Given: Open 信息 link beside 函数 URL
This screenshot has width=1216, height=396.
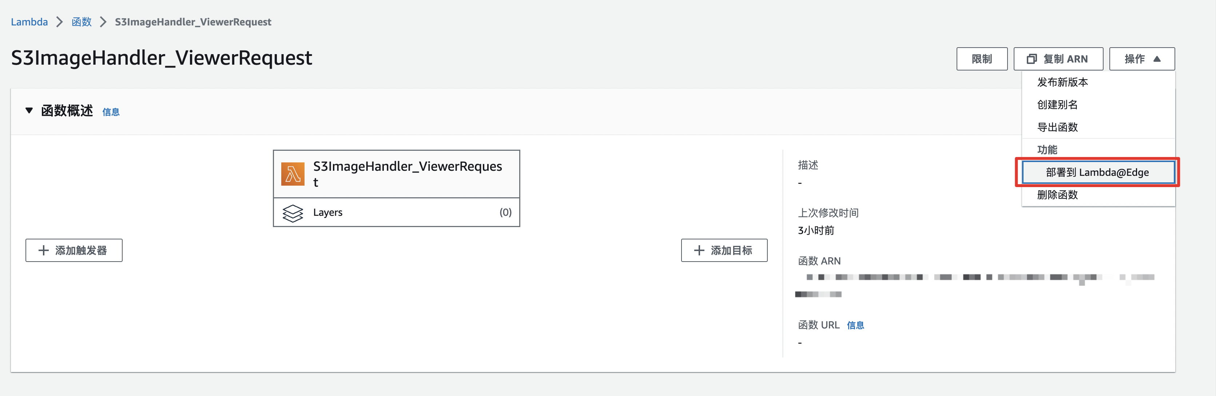Looking at the screenshot, I should [x=855, y=325].
